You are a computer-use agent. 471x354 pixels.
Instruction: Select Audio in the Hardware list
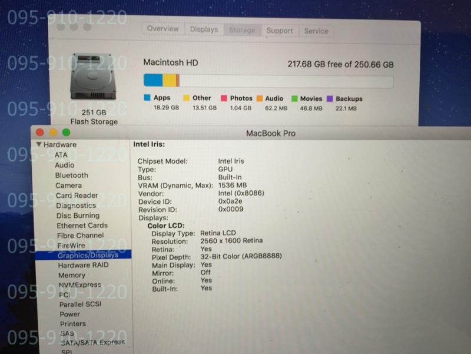[x=65, y=165]
